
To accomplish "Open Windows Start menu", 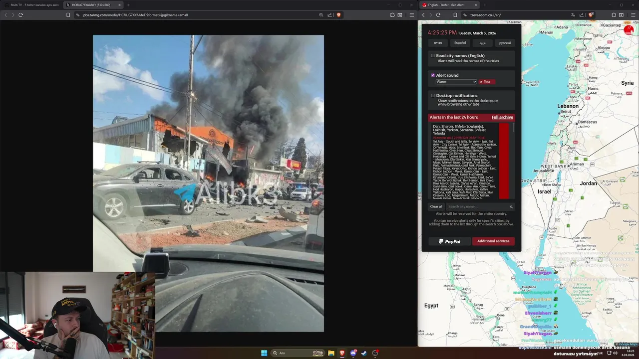I will pyautogui.click(x=264, y=353).
